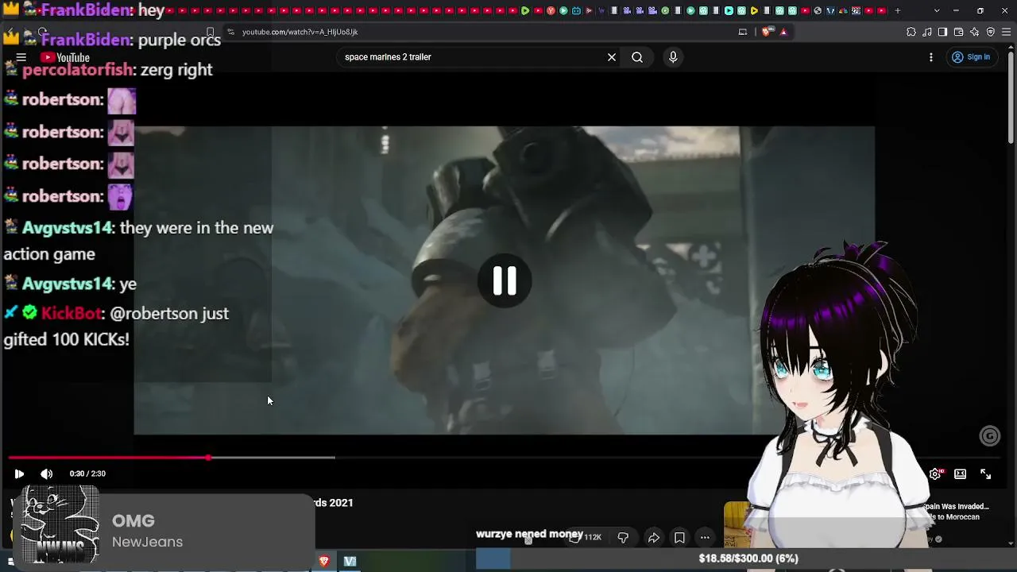
Task: Click the Grammarly floating icon
Action: coord(990,435)
